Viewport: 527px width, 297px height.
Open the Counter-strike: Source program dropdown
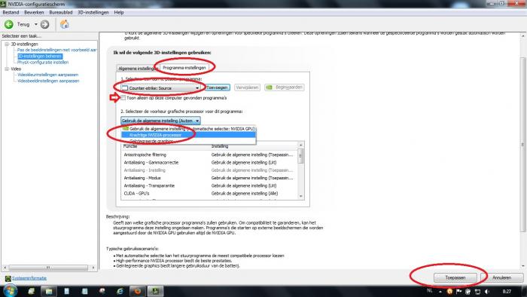(160, 87)
